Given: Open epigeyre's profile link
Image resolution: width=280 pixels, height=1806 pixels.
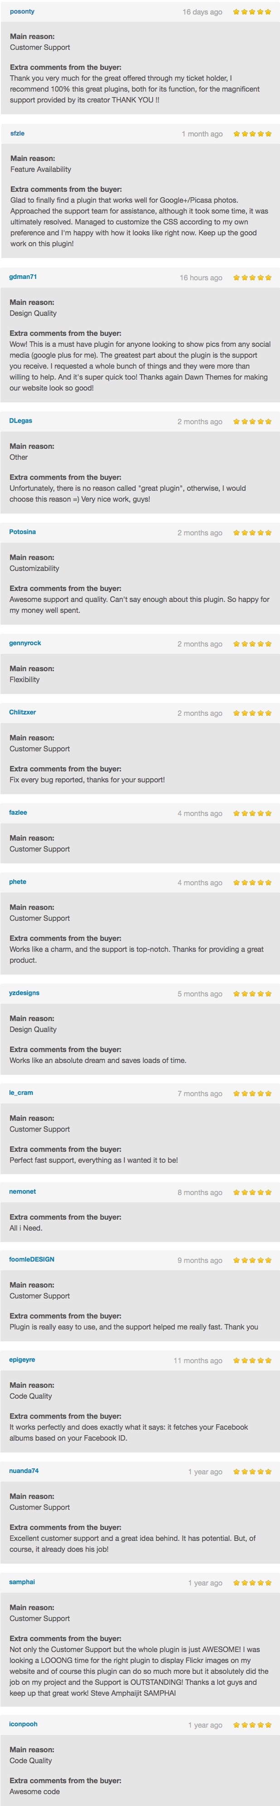Looking at the screenshot, I should click(22, 1359).
